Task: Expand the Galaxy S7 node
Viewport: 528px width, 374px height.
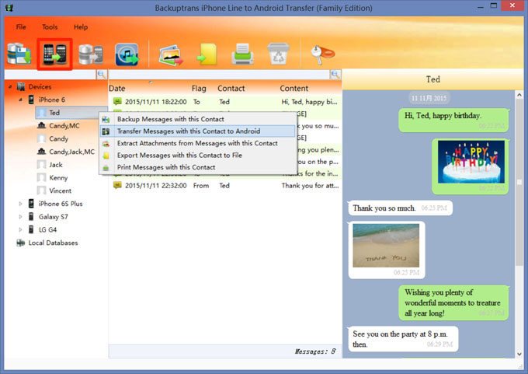Action: tap(20, 217)
